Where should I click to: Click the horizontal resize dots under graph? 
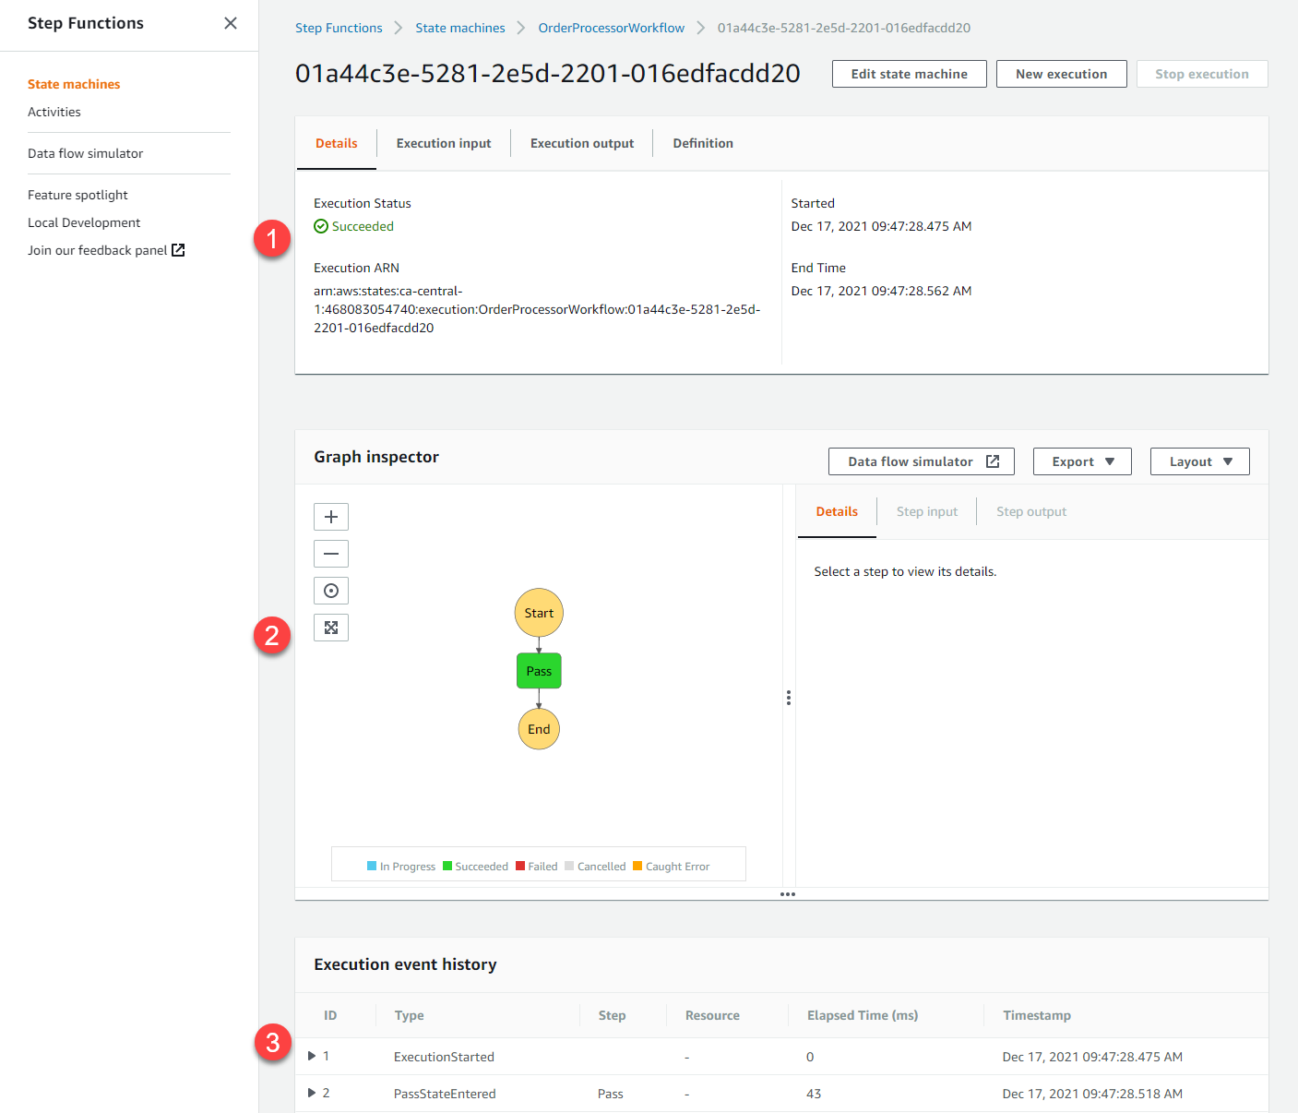pyautogui.click(x=788, y=894)
